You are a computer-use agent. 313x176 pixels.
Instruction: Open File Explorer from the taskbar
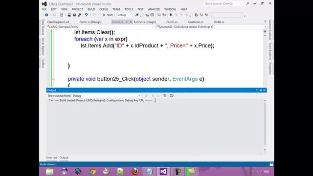50,172
